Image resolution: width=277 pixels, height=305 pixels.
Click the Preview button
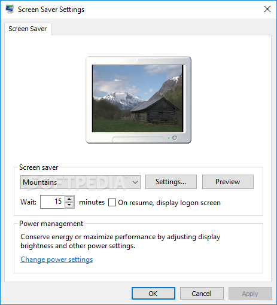(x=228, y=182)
